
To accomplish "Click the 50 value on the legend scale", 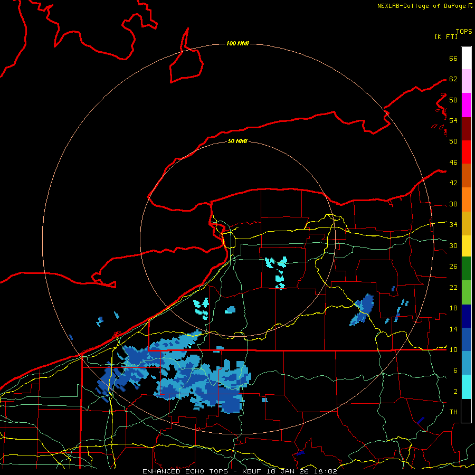I will coord(453,141).
